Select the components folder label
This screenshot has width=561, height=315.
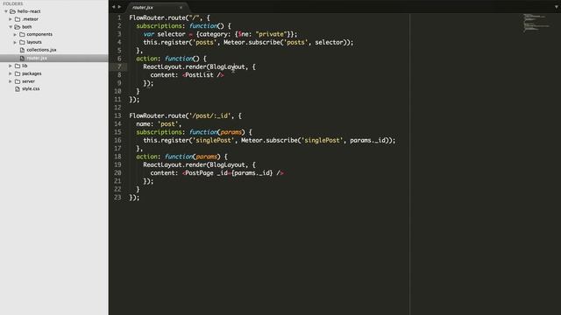coord(39,35)
